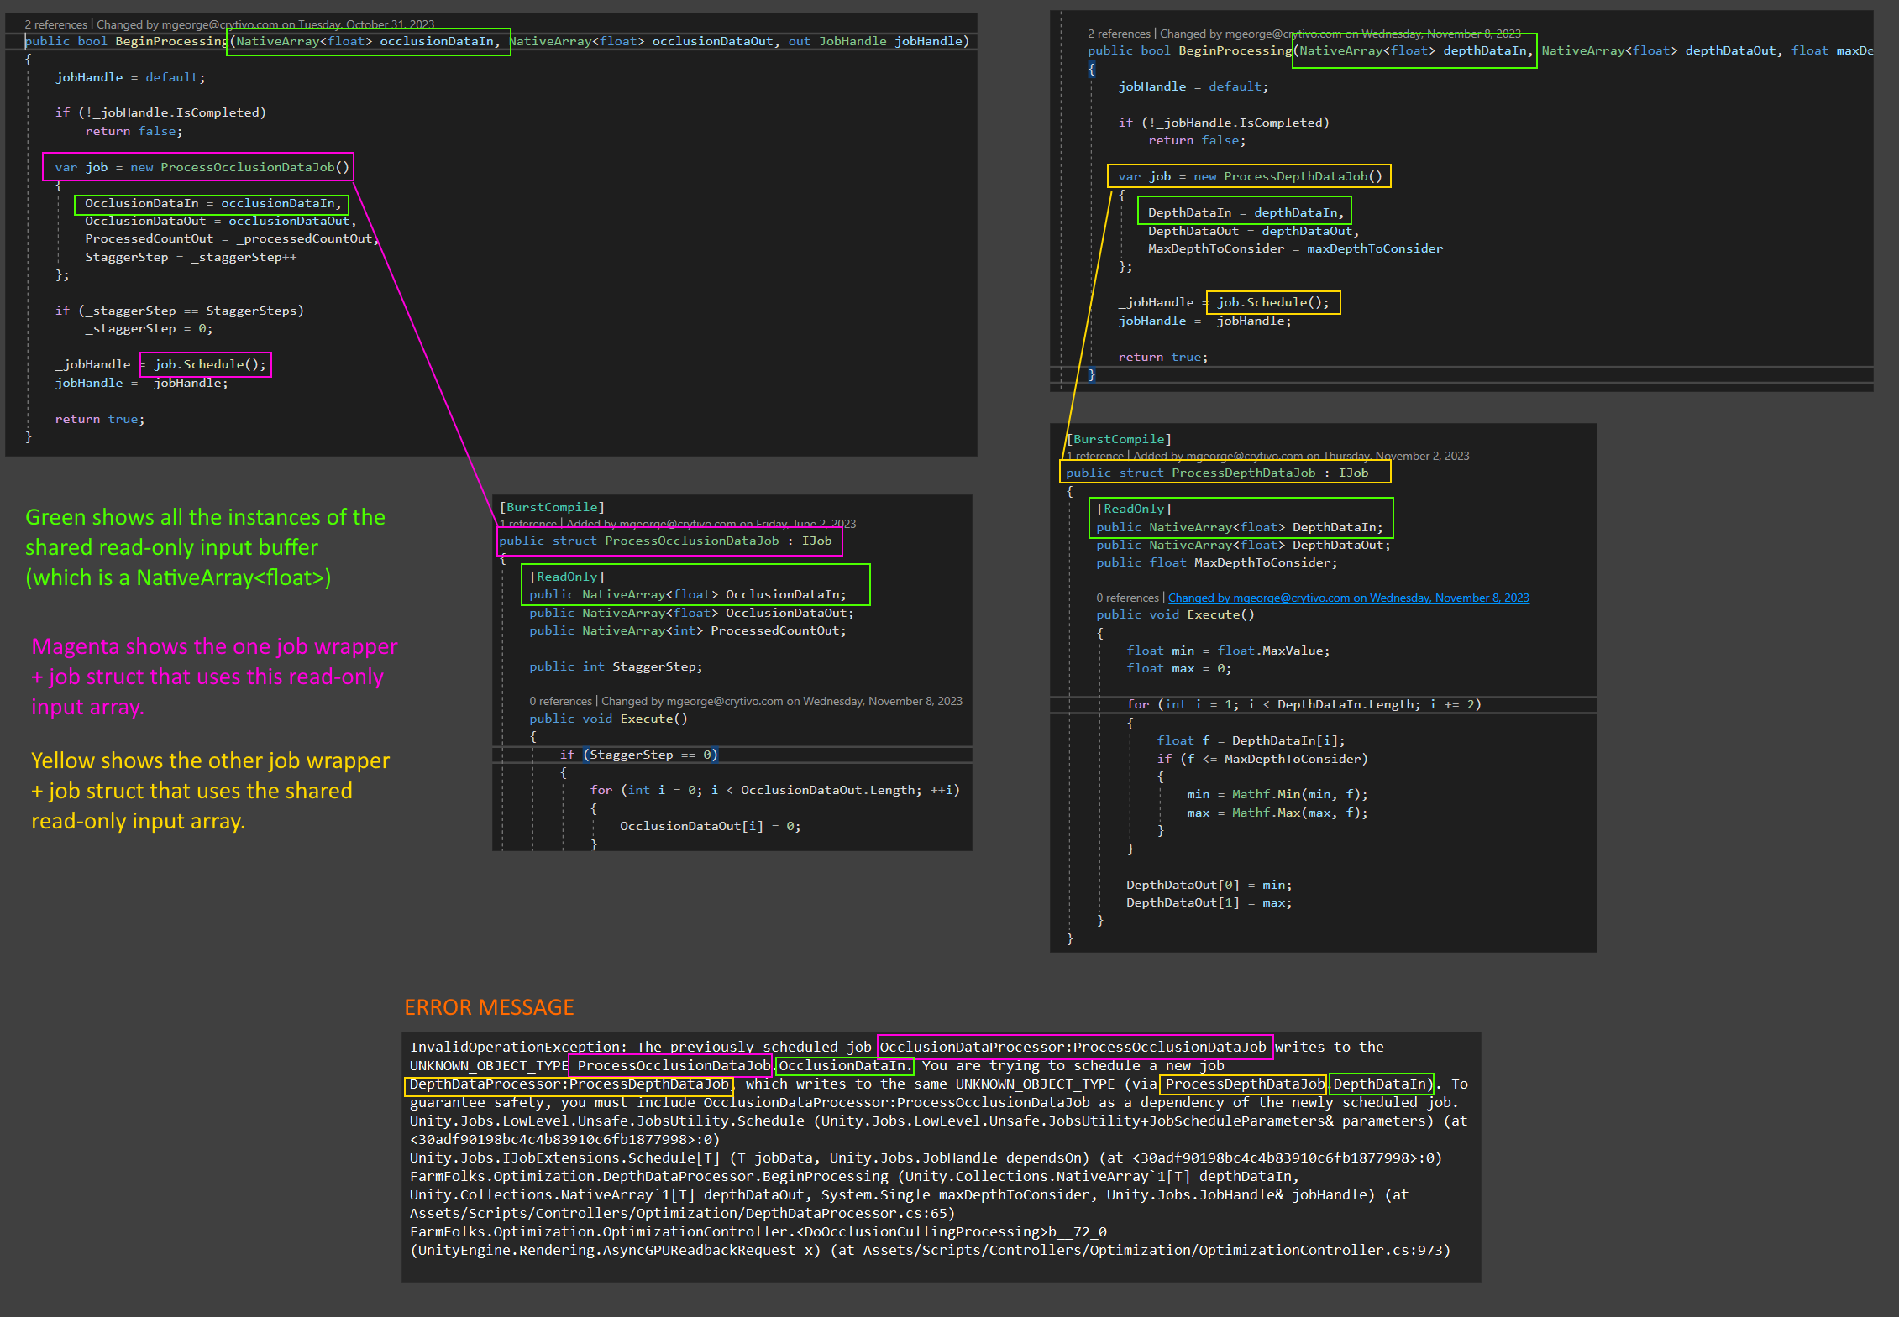1899x1317 pixels.
Task: Select the OcclusionDataIn field assignment line
Action: click(x=211, y=203)
